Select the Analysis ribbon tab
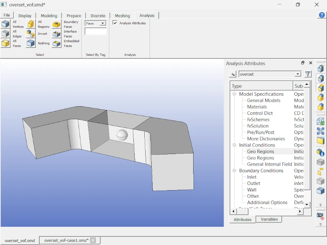 pos(147,15)
